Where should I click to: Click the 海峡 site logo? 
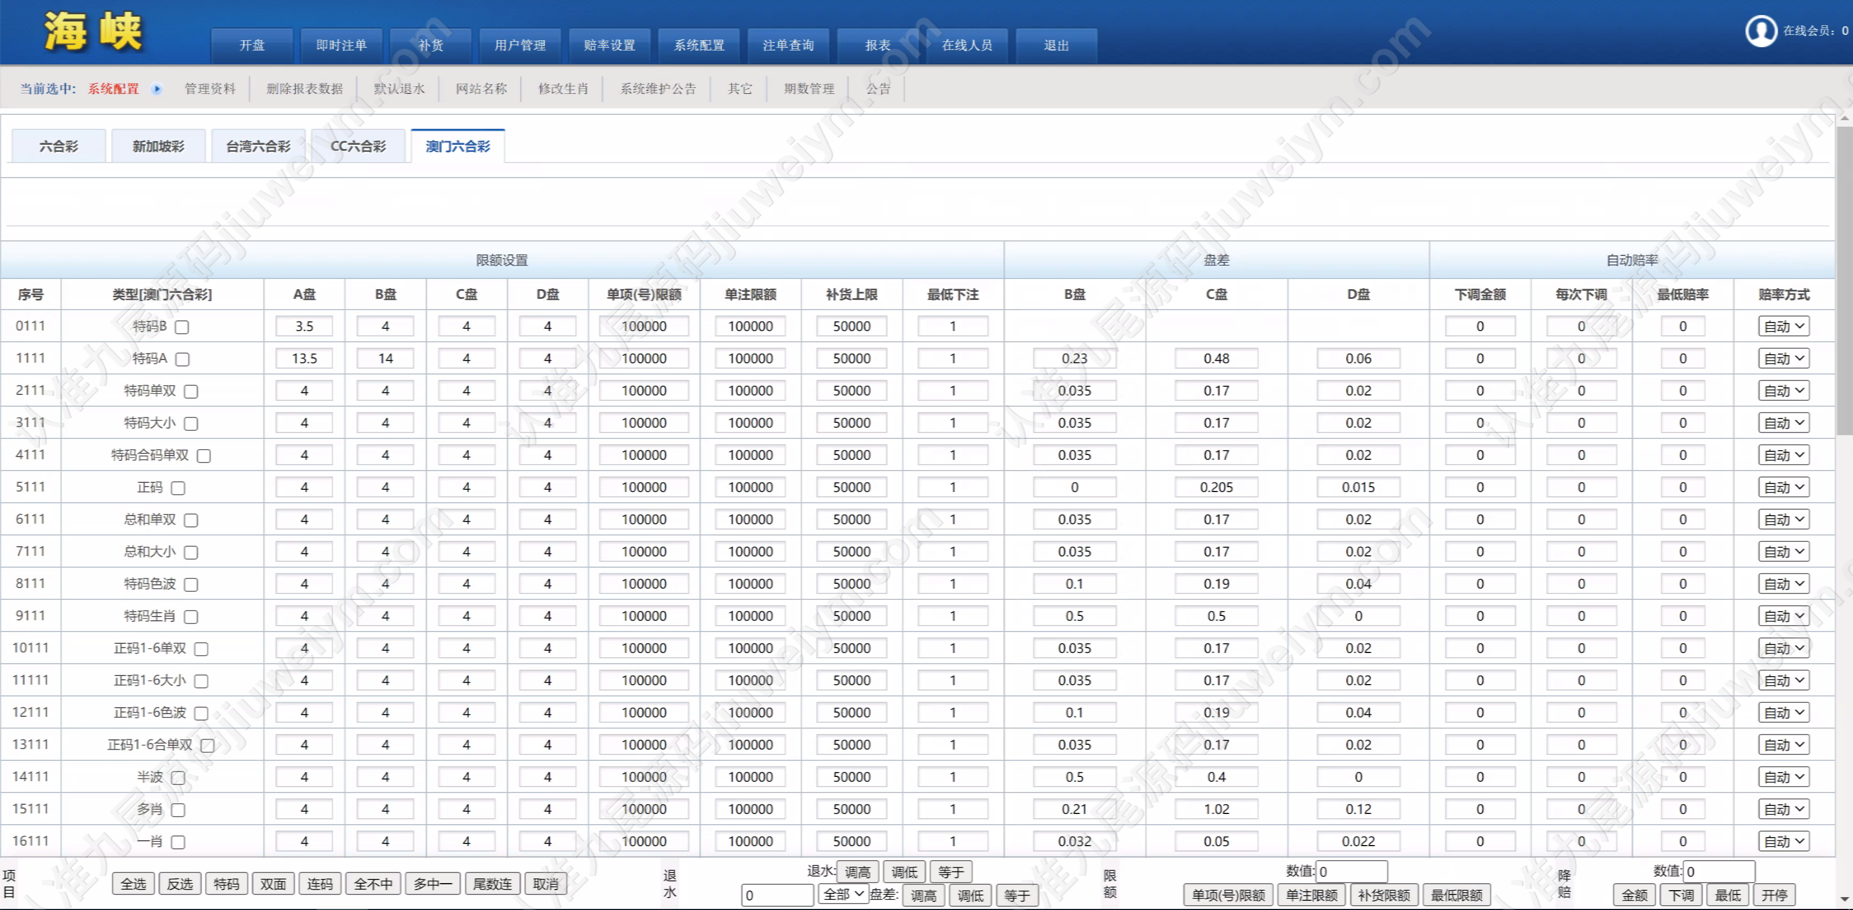(93, 32)
